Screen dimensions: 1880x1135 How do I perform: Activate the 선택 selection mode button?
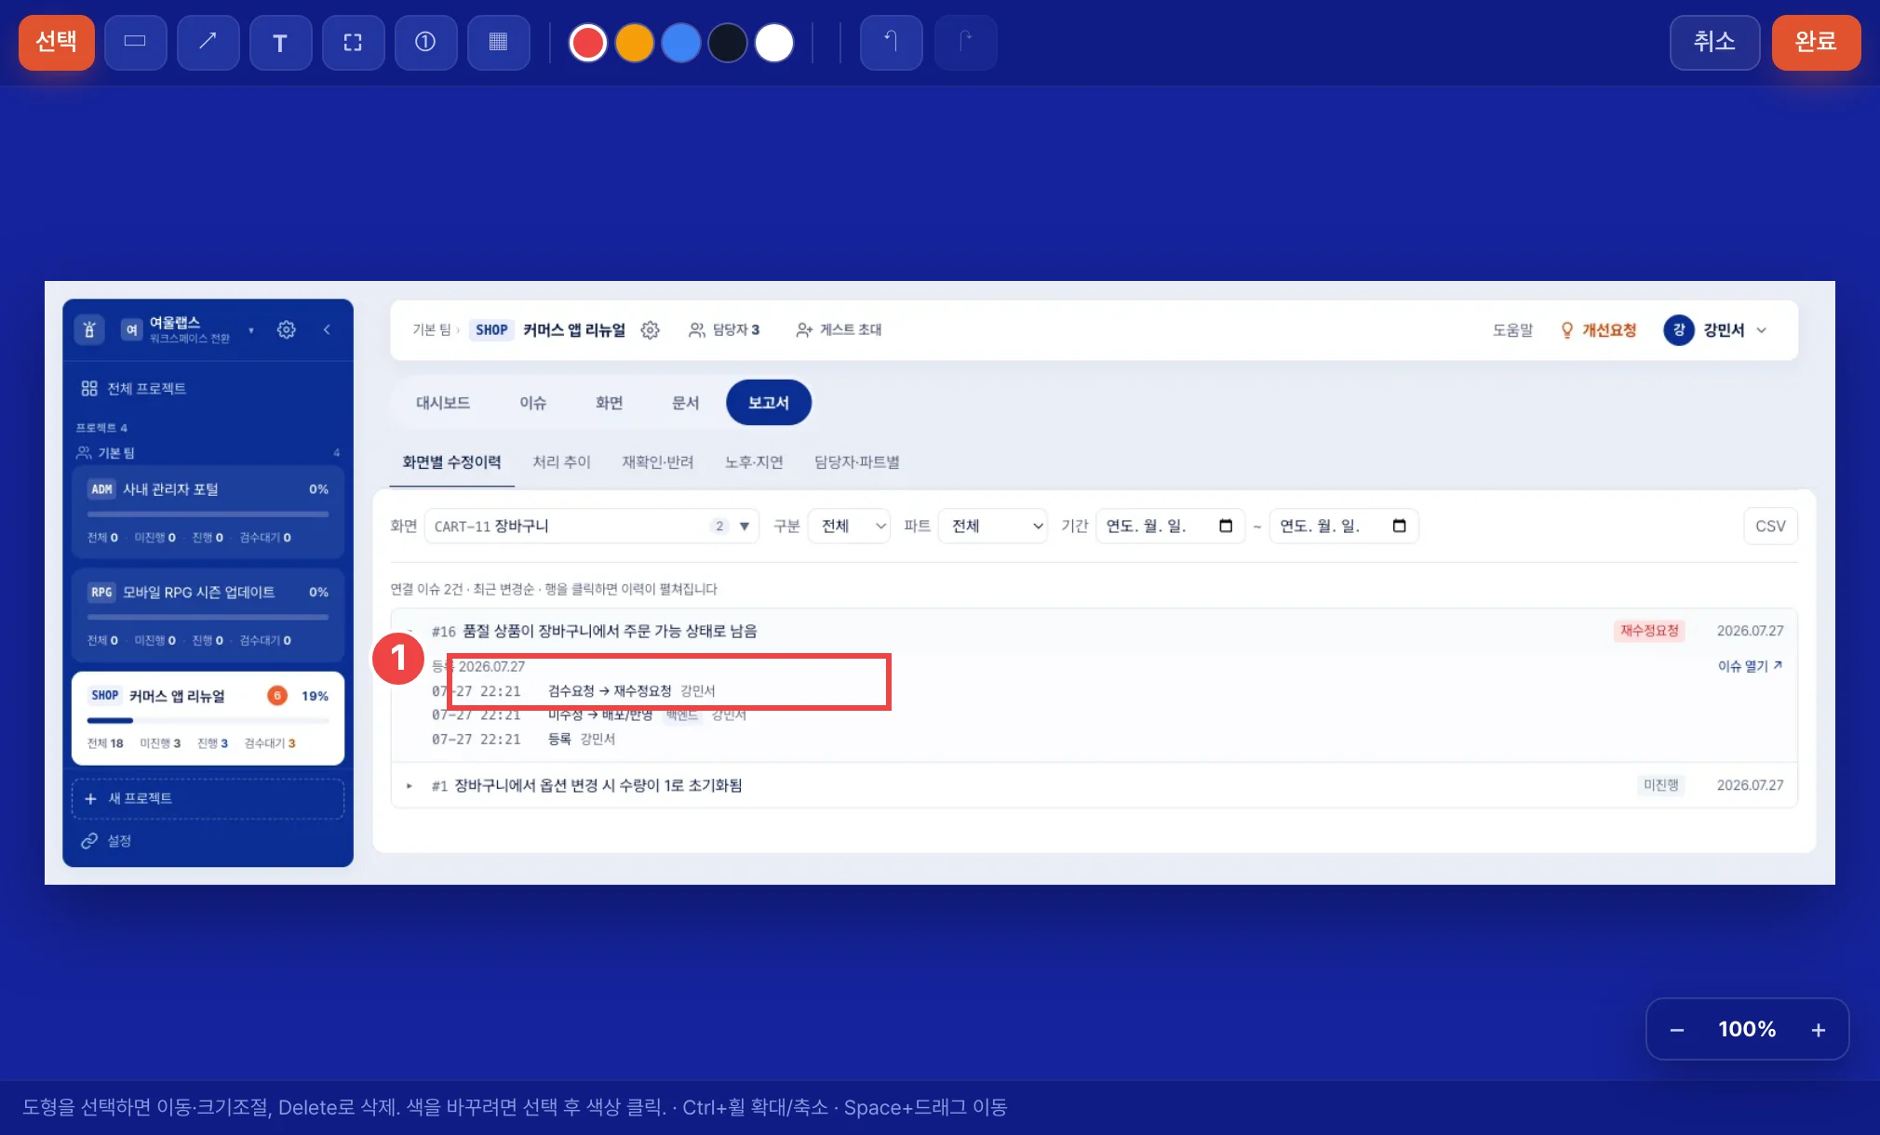(x=57, y=42)
